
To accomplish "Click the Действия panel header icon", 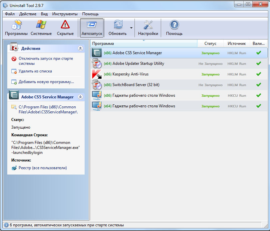I will coord(14,47).
